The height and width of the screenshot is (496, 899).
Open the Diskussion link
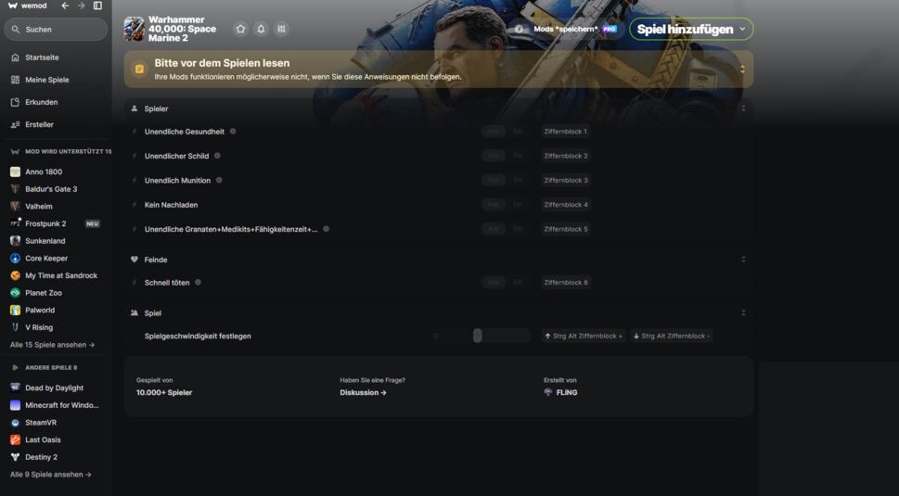click(x=363, y=392)
